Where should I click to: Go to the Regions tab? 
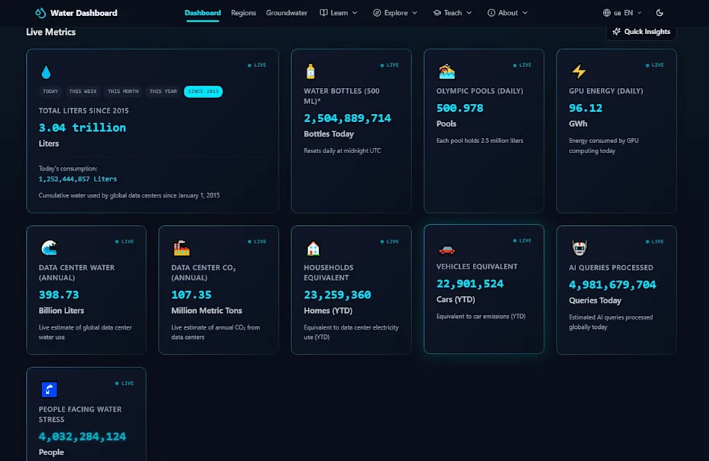tap(243, 12)
